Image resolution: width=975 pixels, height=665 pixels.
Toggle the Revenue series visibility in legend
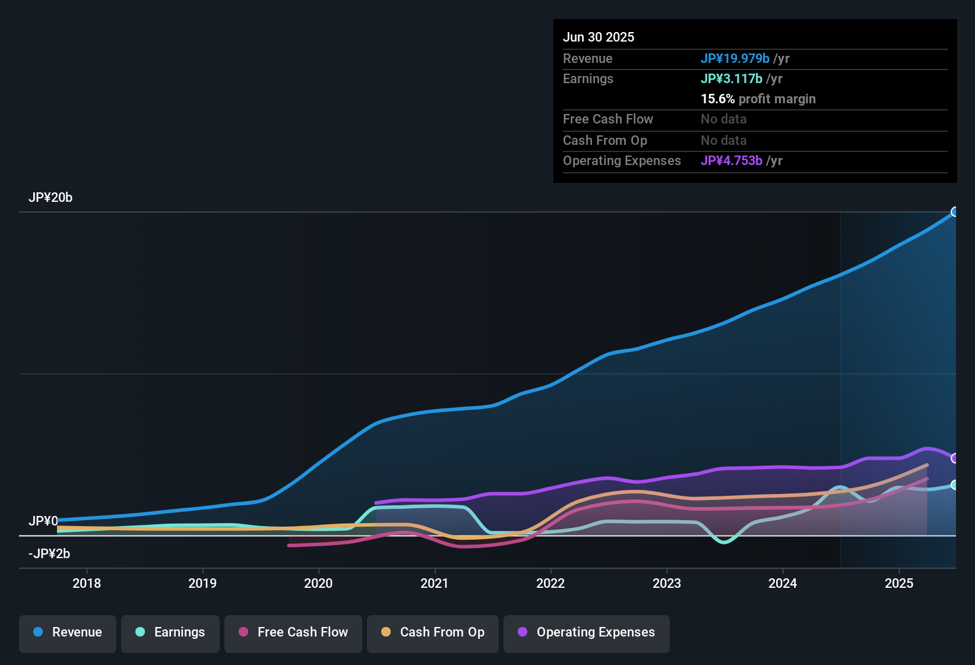pos(67,632)
